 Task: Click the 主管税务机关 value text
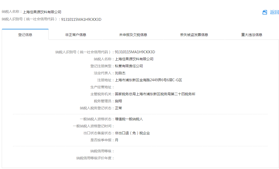(x=155, y=94)
